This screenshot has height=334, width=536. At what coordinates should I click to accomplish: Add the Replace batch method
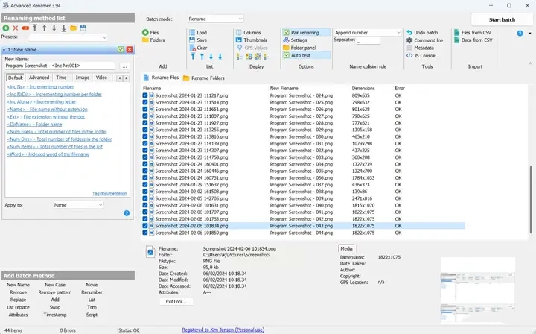(x=18, y=300)
